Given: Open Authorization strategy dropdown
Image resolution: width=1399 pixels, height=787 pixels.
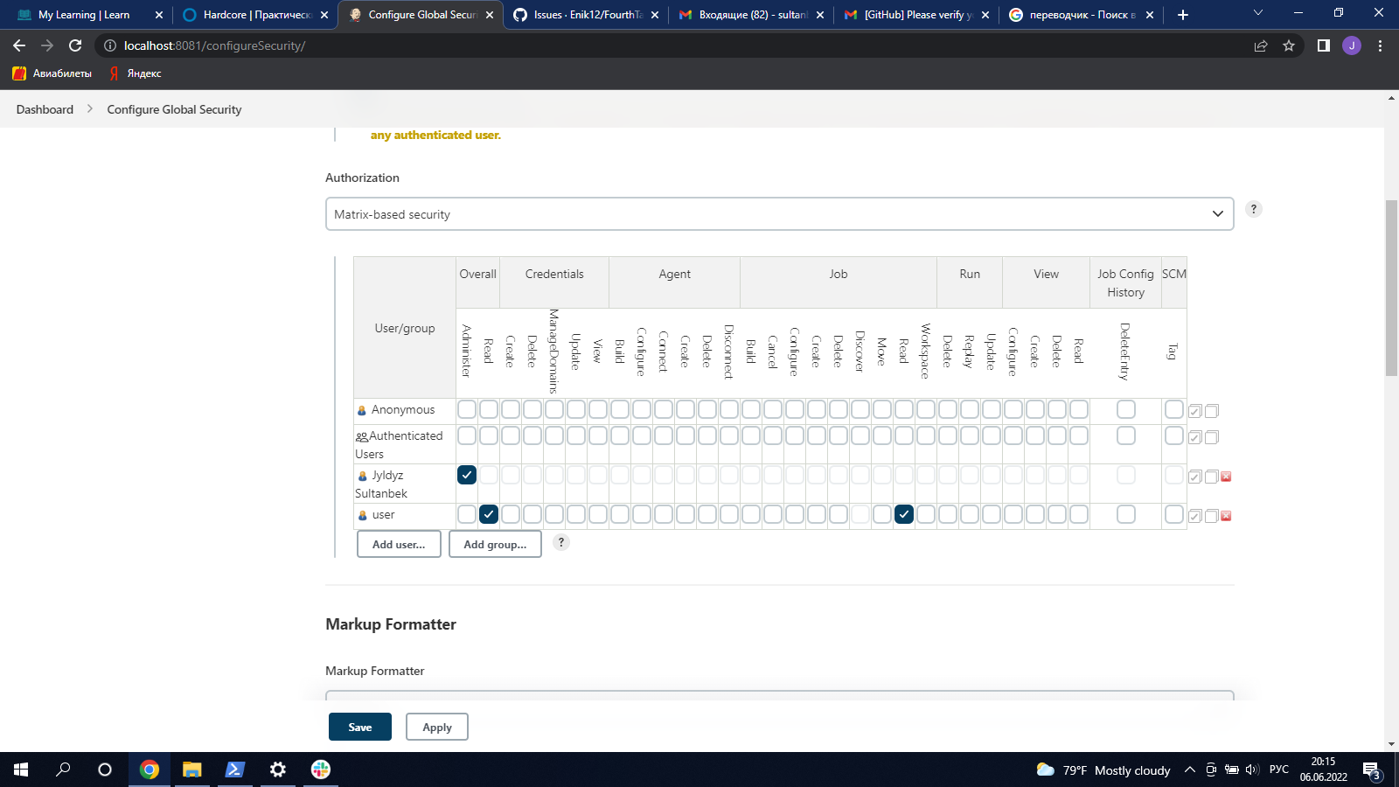Looking at the screenshot, I should click(x=779, y=214).
